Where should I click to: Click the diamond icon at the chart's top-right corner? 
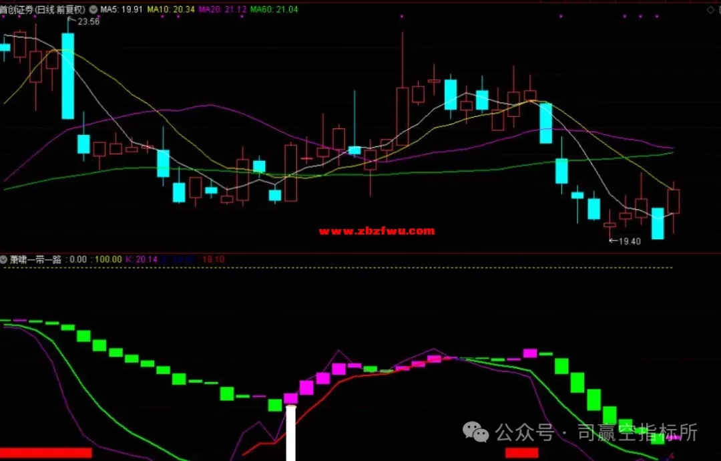tap(711, 9)
